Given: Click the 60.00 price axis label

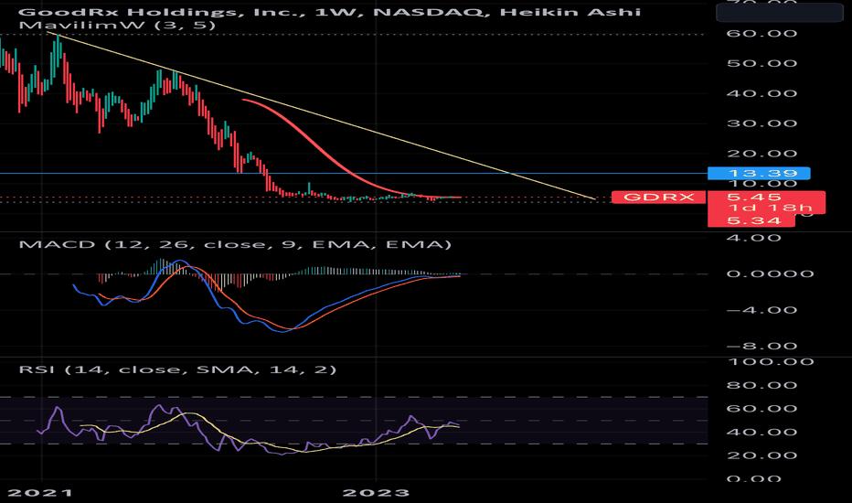Looking at the screenshot, I should 761,34.
